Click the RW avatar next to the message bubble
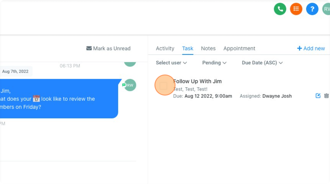The image size is (330, 184). click(x=130, y=85)
